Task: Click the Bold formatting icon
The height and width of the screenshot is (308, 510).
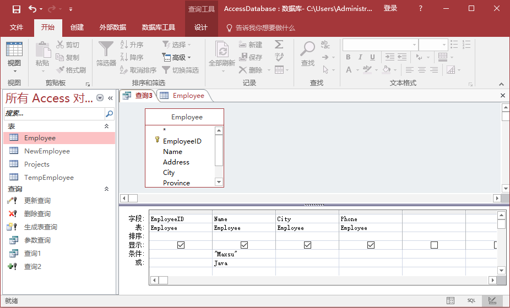Action: coord(348,57)
